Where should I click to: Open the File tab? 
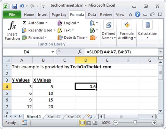pos(12,15)
